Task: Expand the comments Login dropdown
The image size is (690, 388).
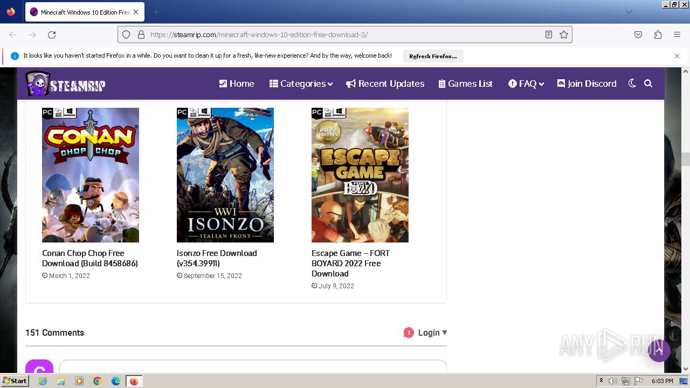Action: (x=433, y=332)
